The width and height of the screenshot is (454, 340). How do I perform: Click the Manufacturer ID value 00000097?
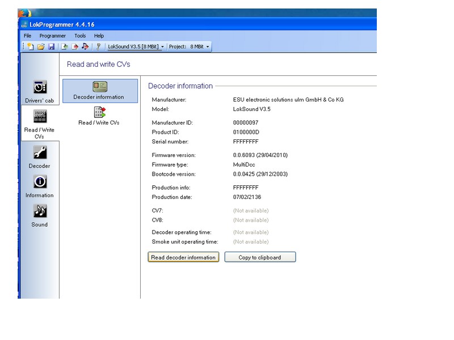[246, 123]
